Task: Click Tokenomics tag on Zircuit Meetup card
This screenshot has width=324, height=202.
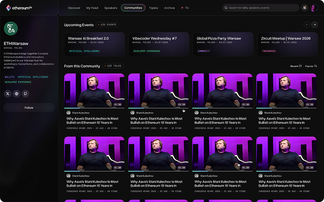Action: [x=269, y=51]
